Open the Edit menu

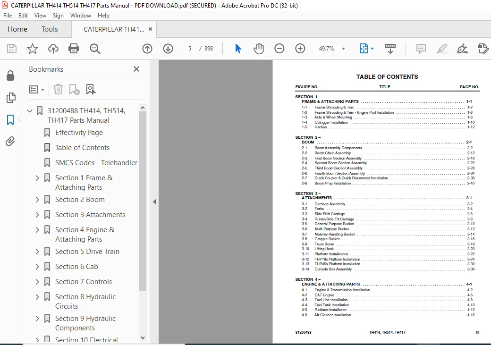coord(23,16)
